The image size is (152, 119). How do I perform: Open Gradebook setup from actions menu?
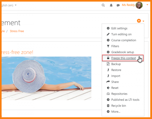tap(122, 52)
